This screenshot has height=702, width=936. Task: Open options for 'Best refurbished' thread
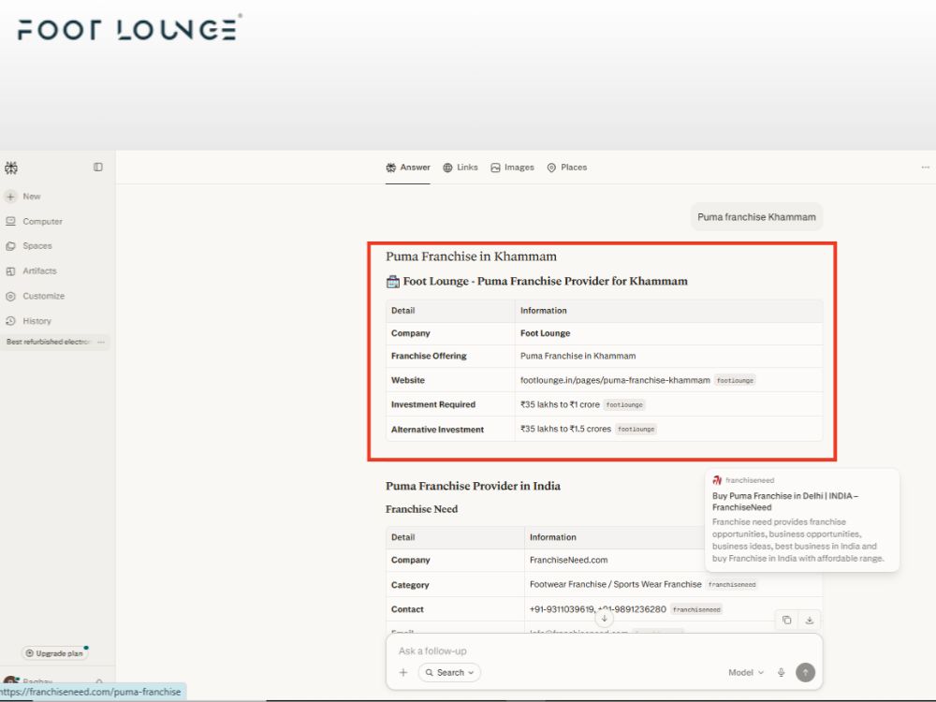pyautogui.click(x=101, y=342)
